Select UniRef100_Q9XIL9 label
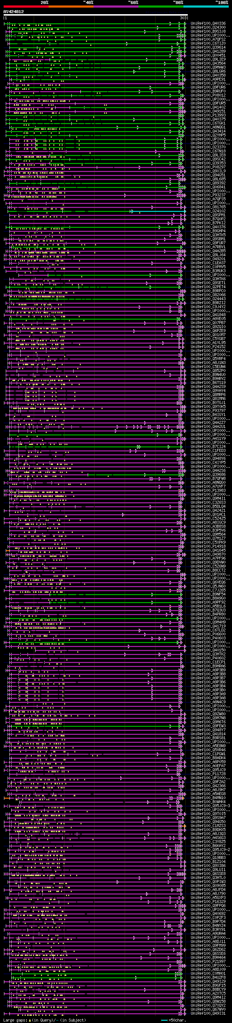The image size is (232, 1023). (208, 171)
